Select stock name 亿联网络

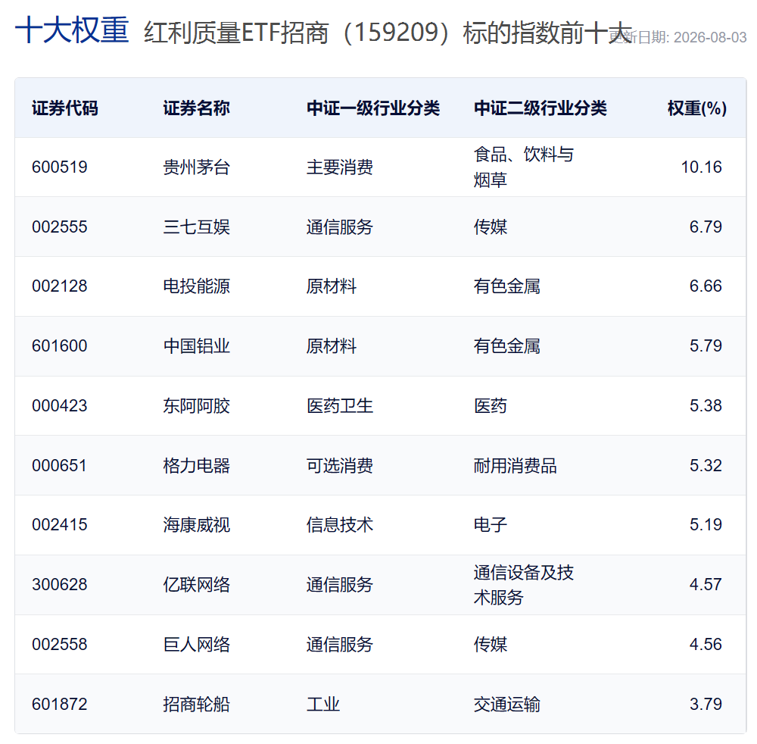point(197,585)
